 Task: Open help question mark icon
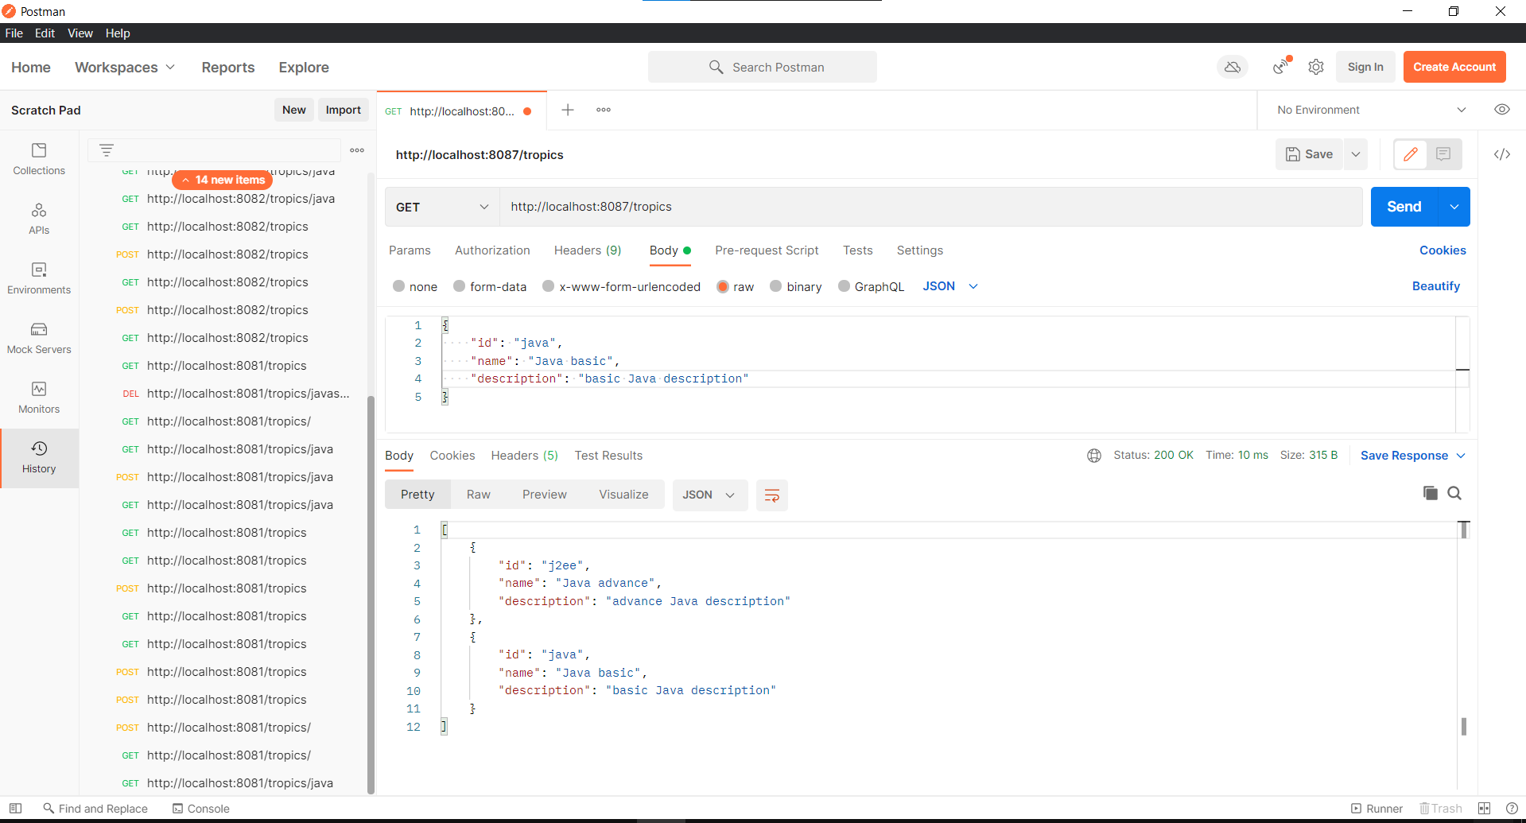pos(1512,808)
